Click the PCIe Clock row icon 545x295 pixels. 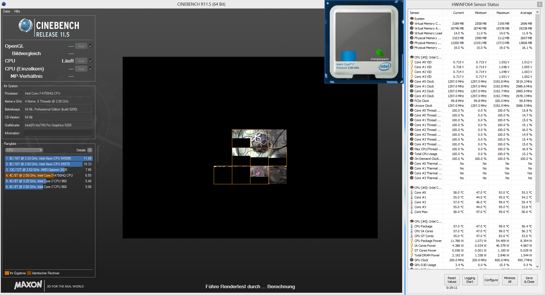412,101
